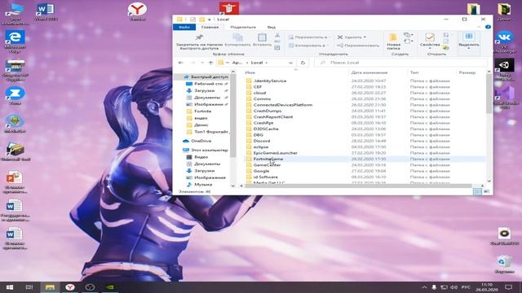Select Quick access (Быстрый доступ) in sidebar
This screenshot has width=522, height=293.
point(206,77)
